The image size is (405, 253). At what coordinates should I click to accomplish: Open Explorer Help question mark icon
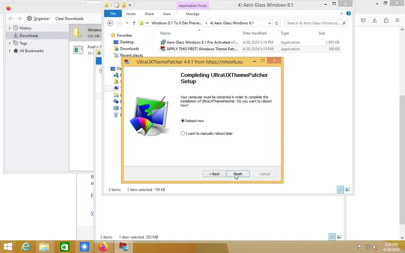click(x=348, y=14)
